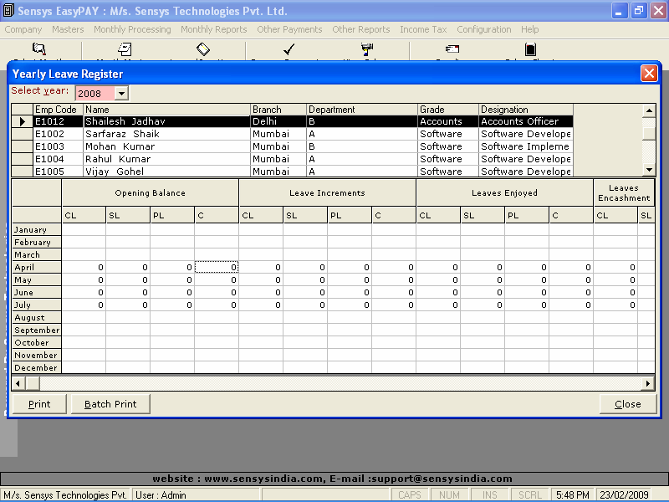Close the Yearly Leave Register dialog
Image resolution: width=669 pixels, height=502 pixels.
pyautogui.click(x=649, y=74)
